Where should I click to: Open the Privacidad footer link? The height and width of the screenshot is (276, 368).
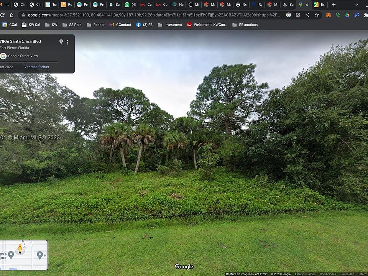tap(347, 274)
